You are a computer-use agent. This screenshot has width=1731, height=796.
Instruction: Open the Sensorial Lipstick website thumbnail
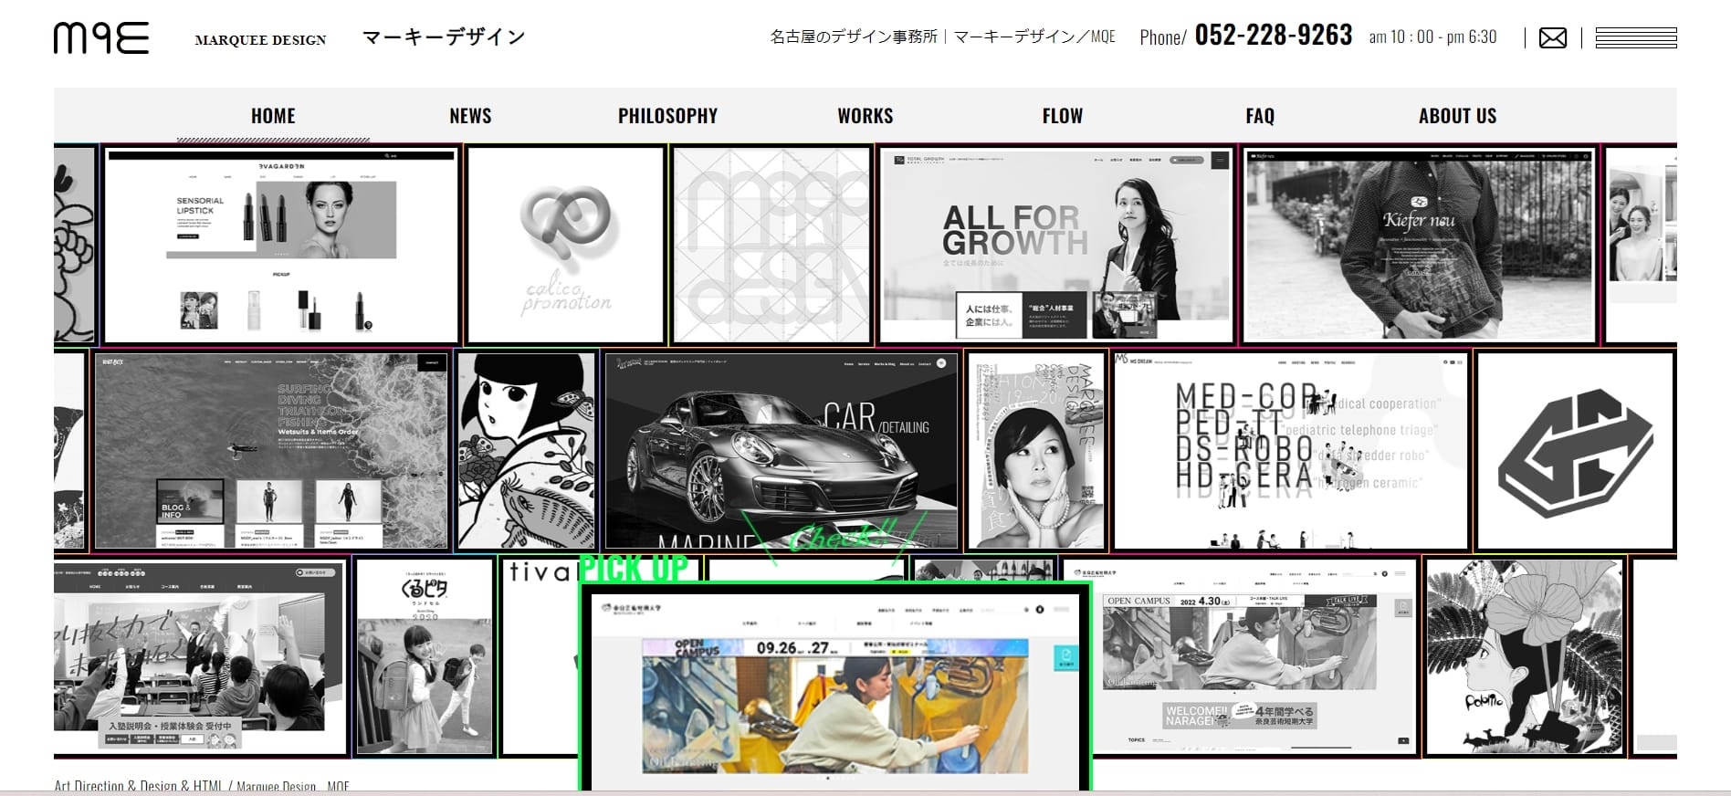coord(281,245)
